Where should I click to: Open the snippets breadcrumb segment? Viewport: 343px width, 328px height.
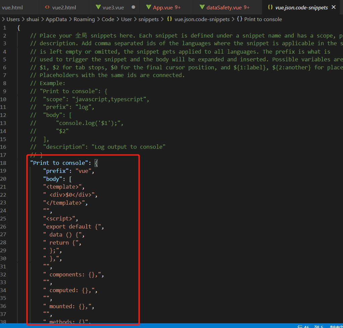(x=149, y=19)
